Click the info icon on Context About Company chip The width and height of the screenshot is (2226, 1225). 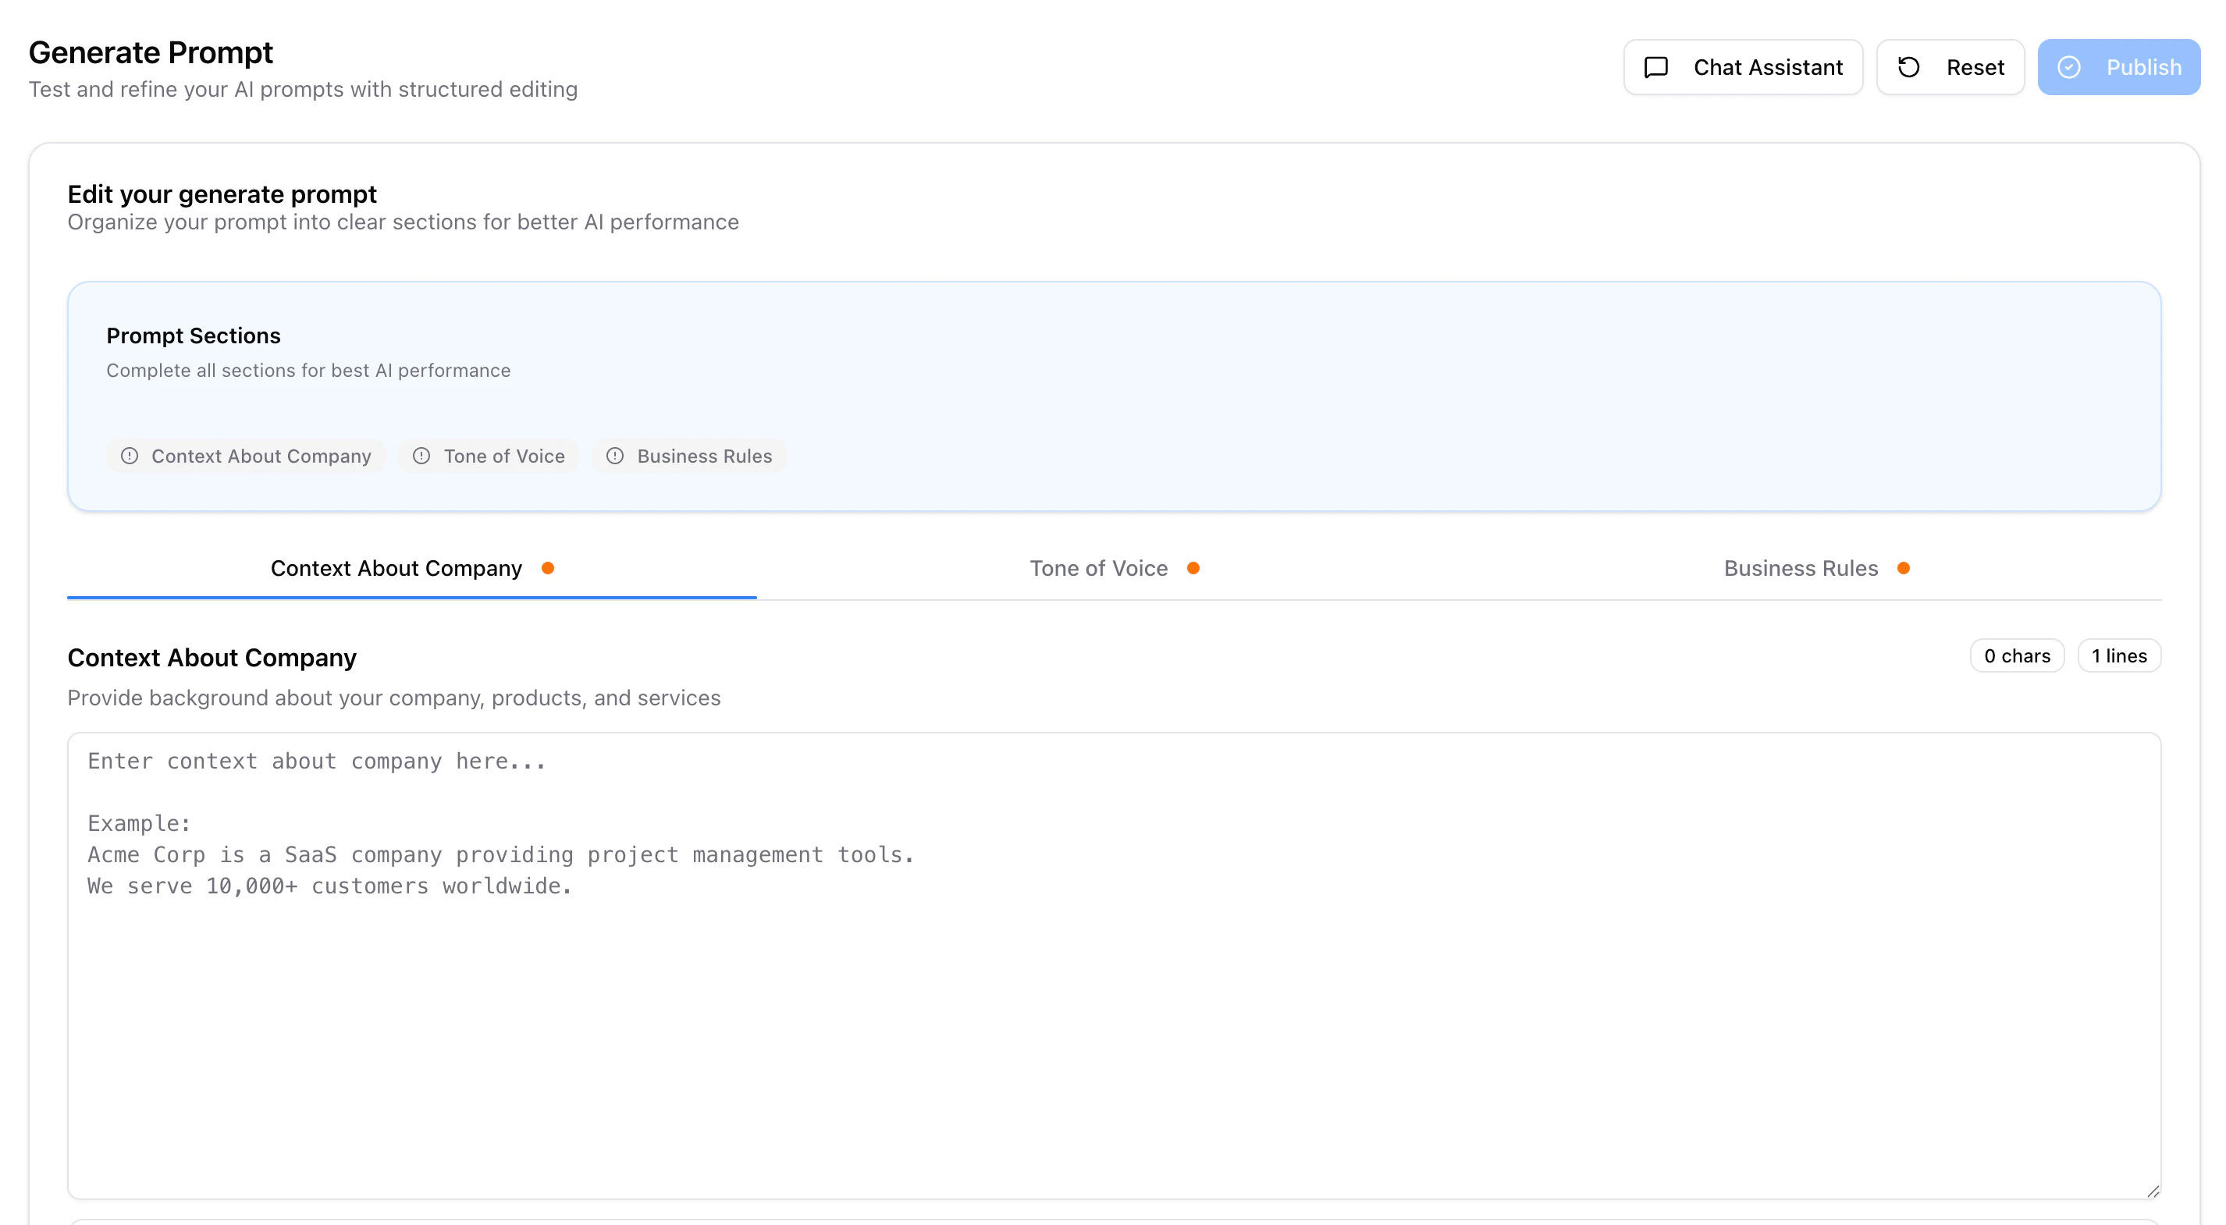point(130,456)
